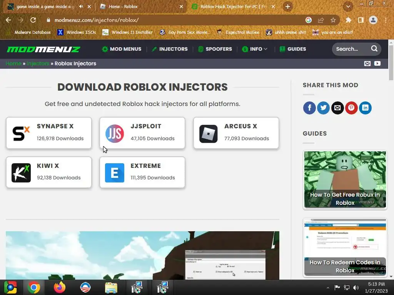Share on Twitter
394x295 pixels.
pos(323,108)
